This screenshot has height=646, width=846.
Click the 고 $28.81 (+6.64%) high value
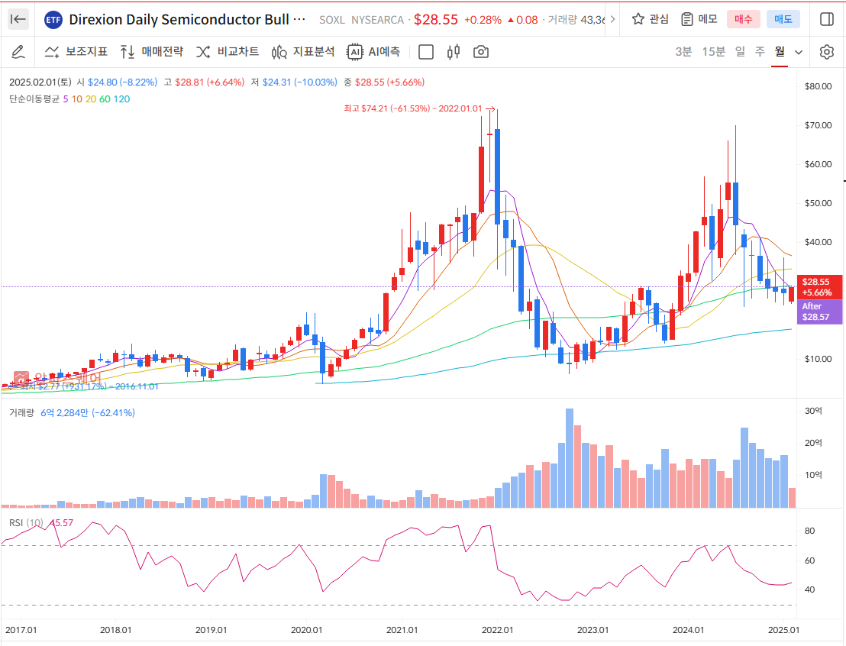(204, 82)
